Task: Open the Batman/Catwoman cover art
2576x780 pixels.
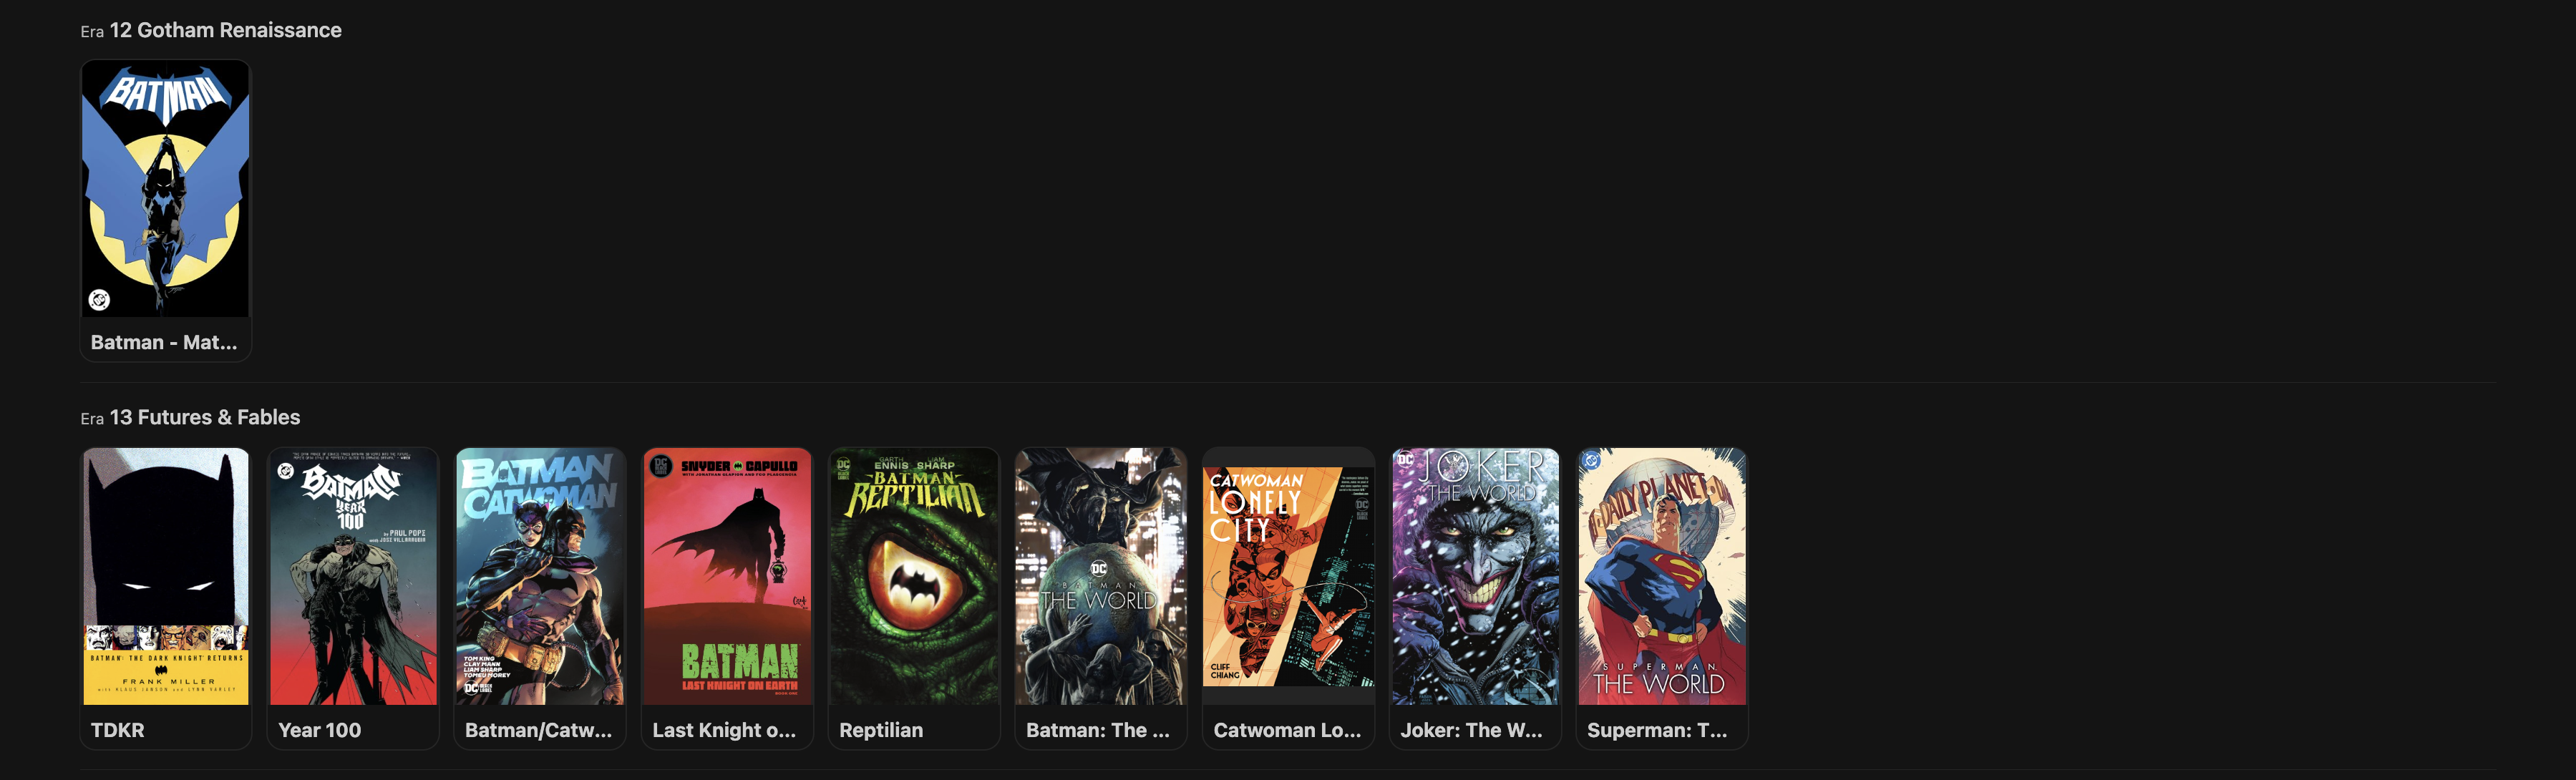Action: 540,576
